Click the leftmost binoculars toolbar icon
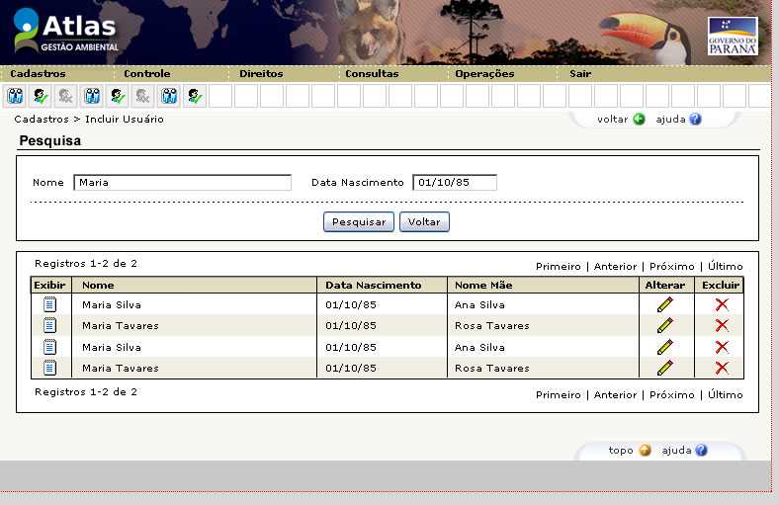 coord(15,96)
